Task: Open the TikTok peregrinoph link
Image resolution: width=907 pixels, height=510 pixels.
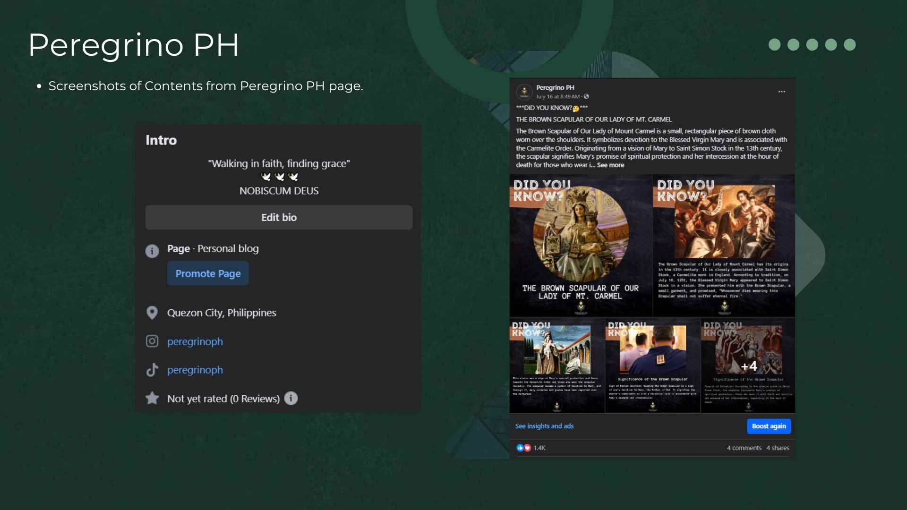Action: pos(195,370)
